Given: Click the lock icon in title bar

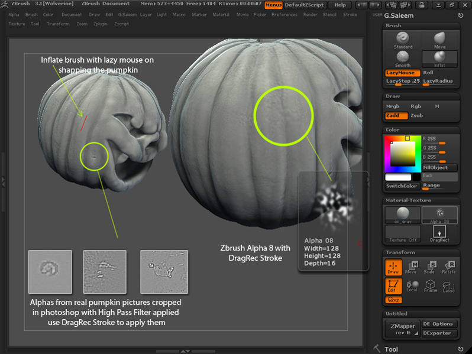Looking at the screenshot, I should click(421, 5).
